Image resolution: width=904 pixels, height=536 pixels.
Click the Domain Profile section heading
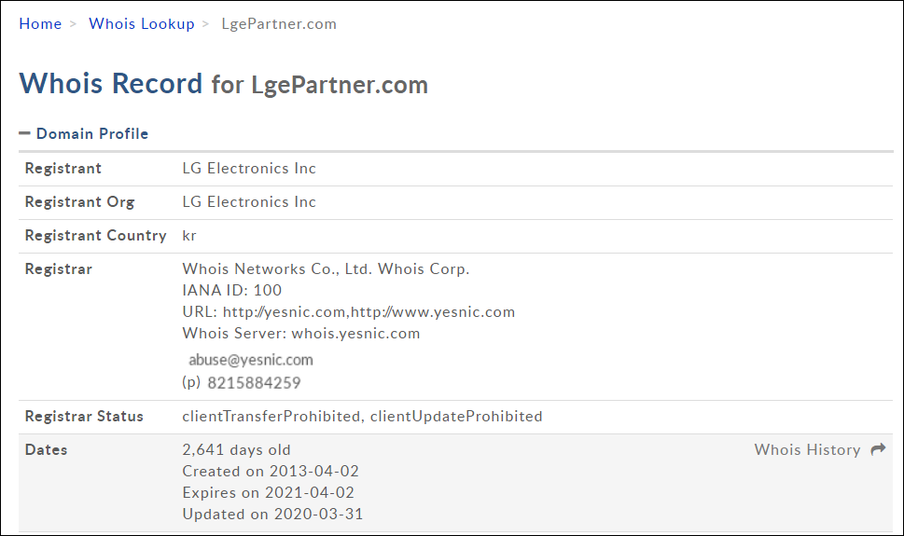(x=91, y=134)
